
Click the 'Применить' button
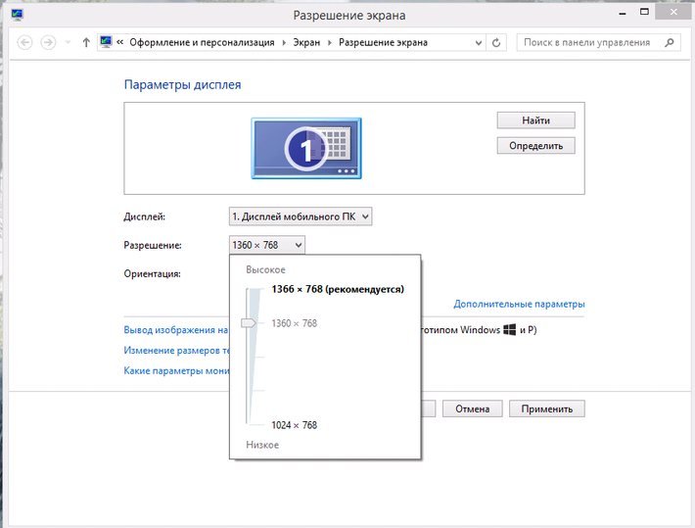547,408
